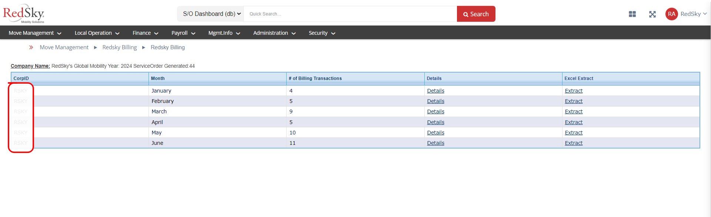The image size is (711, 217).
Task: Select the March month cell
Action: pyautogui.click(x=217, y=111)
